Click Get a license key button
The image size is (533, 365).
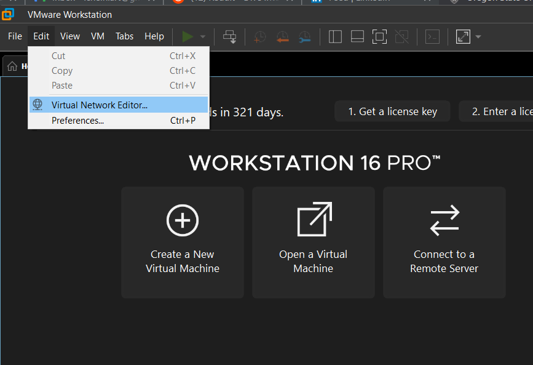[392, 111]
